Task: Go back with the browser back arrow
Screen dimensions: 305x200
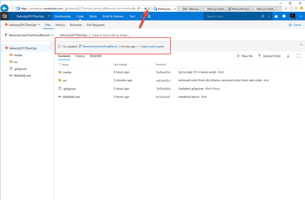Action: (x=5, y=8)
